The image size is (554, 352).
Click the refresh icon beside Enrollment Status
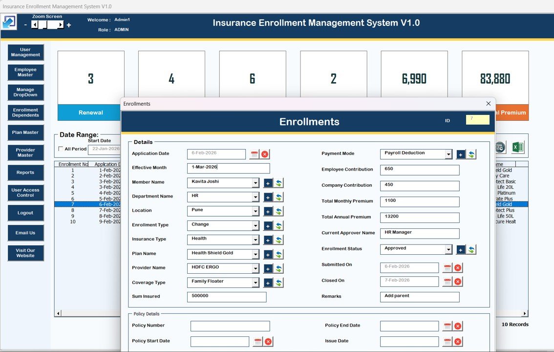pos(471,250)
